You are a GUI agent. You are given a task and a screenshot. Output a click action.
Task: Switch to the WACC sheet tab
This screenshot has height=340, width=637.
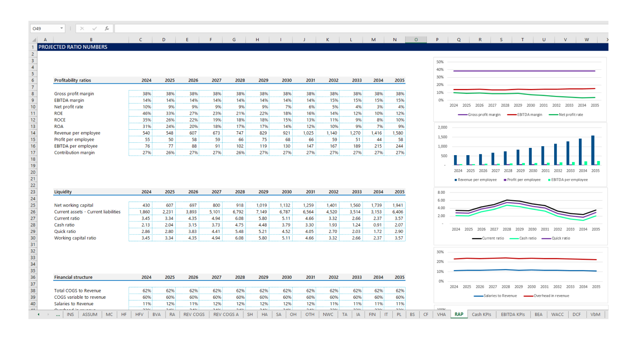(x=558, y=314)
